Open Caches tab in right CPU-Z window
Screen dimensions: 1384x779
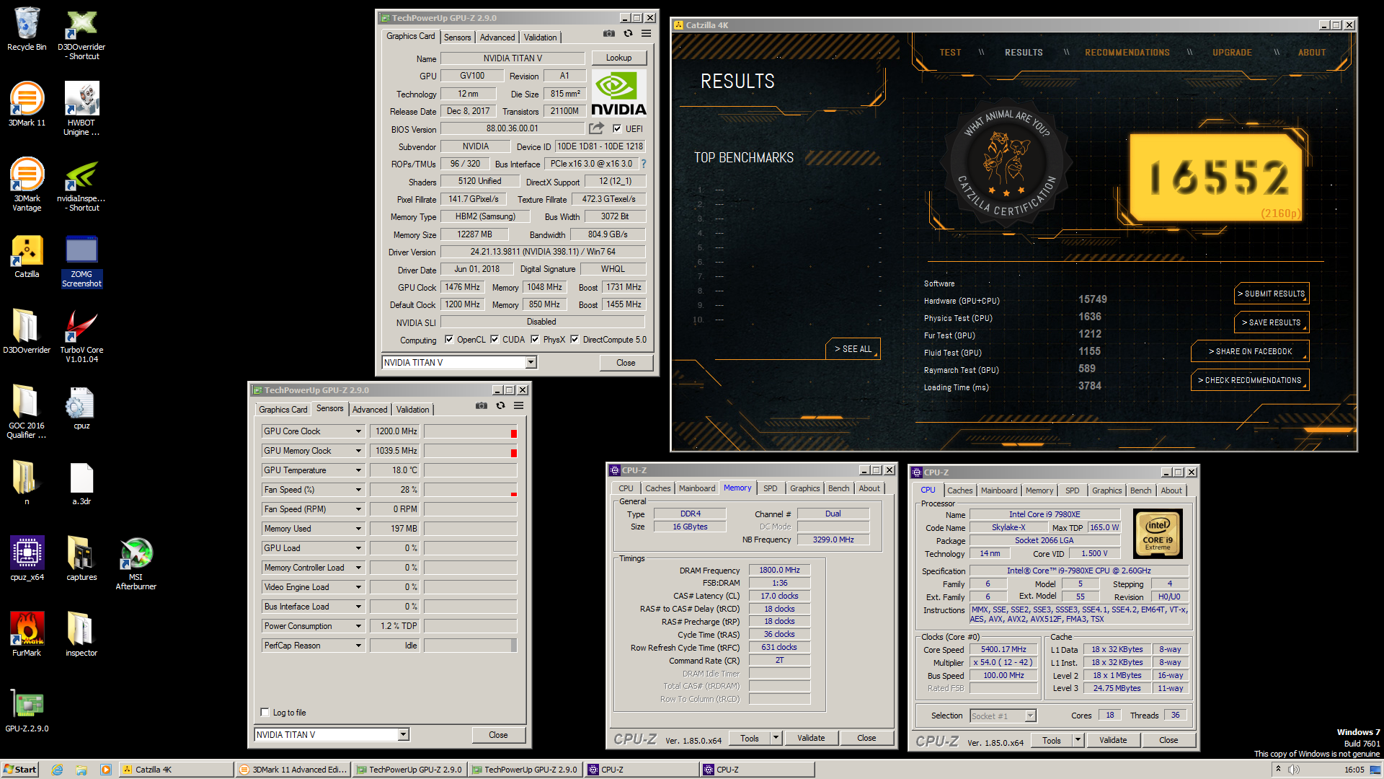(959, 490)
